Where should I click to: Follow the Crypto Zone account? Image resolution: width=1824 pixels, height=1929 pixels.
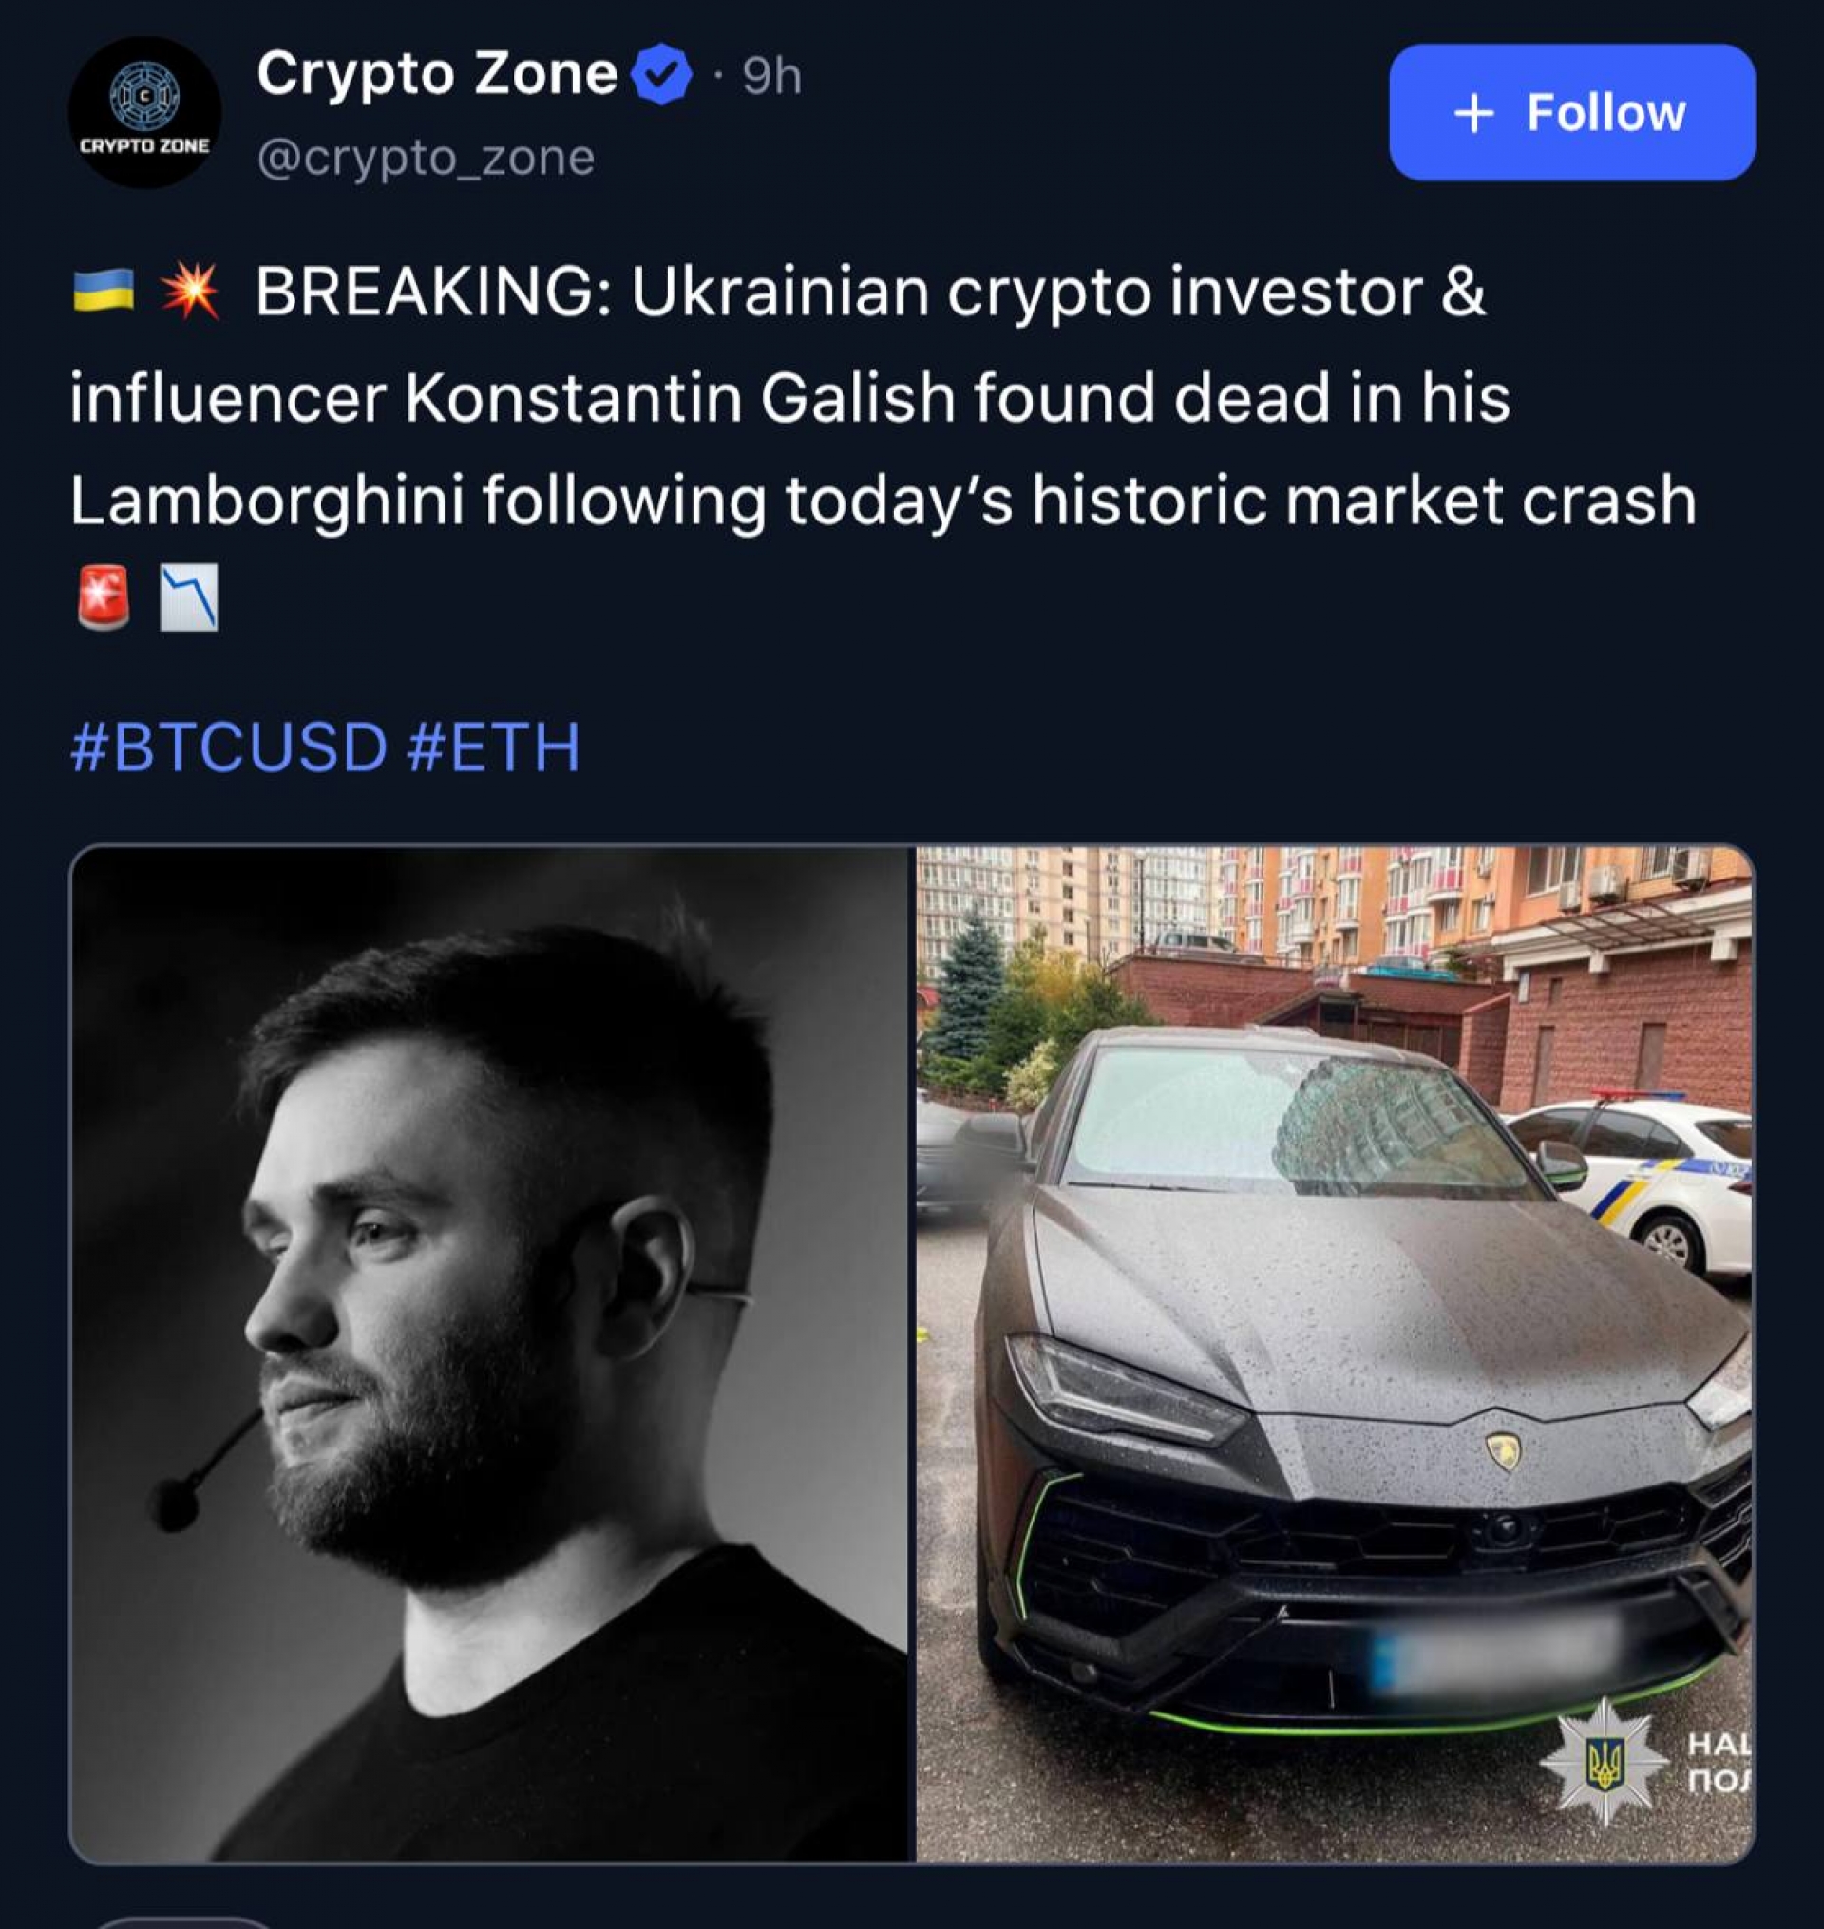point(1572,112)
